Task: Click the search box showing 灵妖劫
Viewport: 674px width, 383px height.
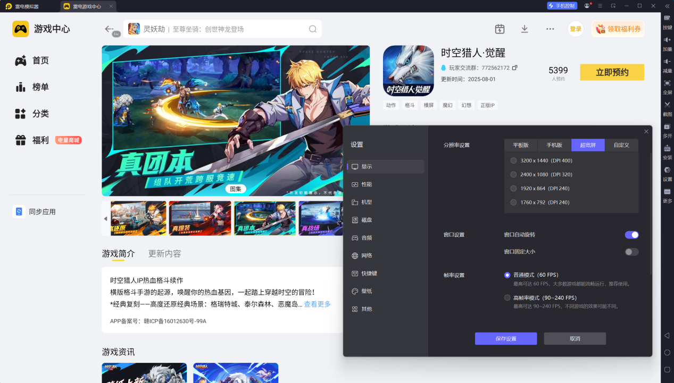Action: tap(222, 29)
